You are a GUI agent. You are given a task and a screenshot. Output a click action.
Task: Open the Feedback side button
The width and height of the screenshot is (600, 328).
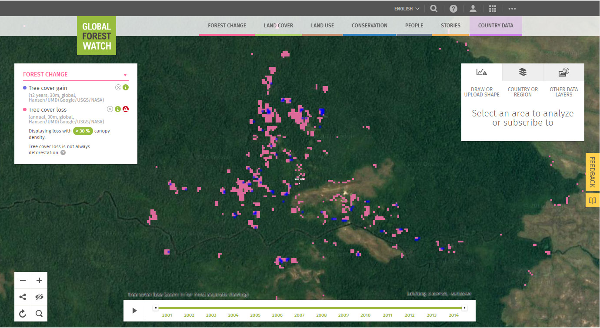592,172
